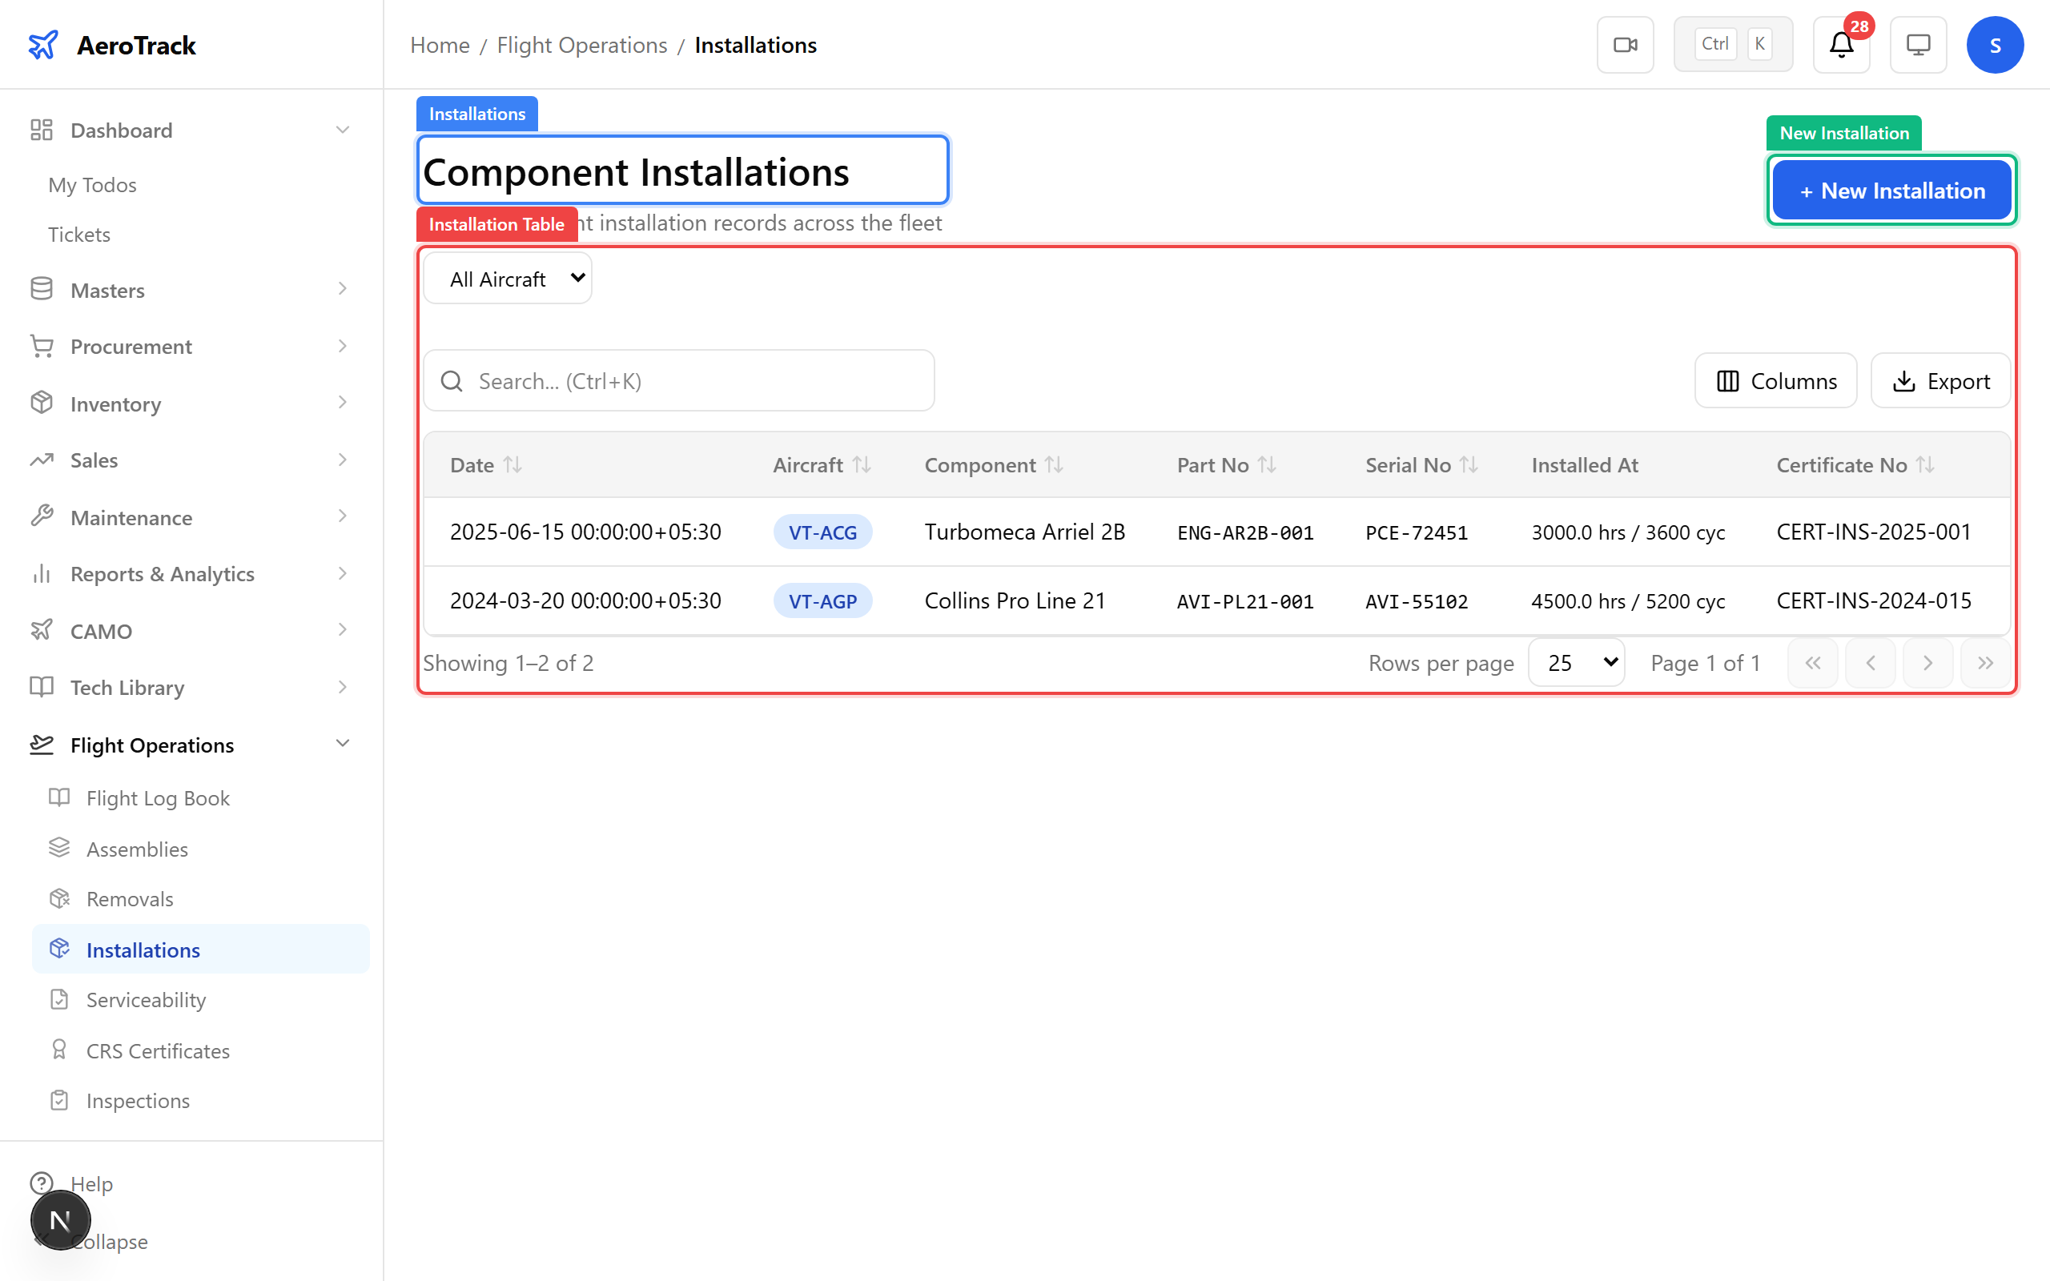The width and height of the screenshot is (2050, 1281).
Task: Click the monitor display icon
Action: [x=1918, y=45]
